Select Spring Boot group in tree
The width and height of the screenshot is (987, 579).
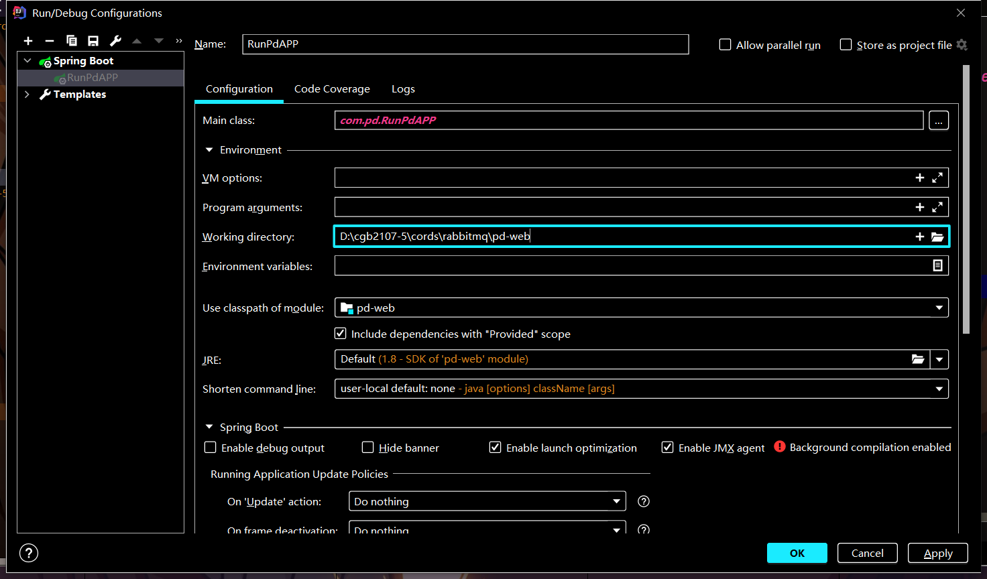coord(83,61)
